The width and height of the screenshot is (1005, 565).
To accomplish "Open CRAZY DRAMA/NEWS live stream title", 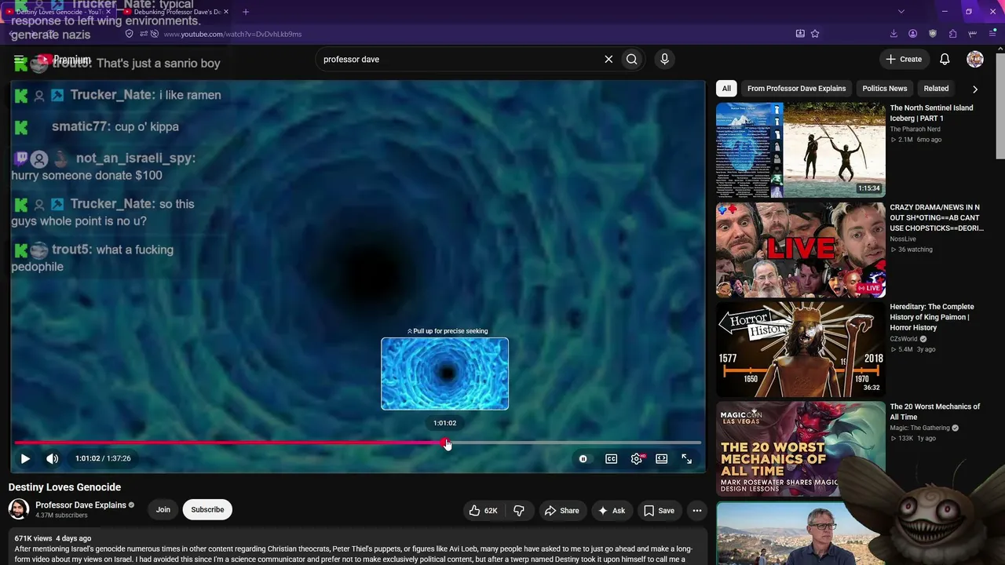I will click(937, 218).
